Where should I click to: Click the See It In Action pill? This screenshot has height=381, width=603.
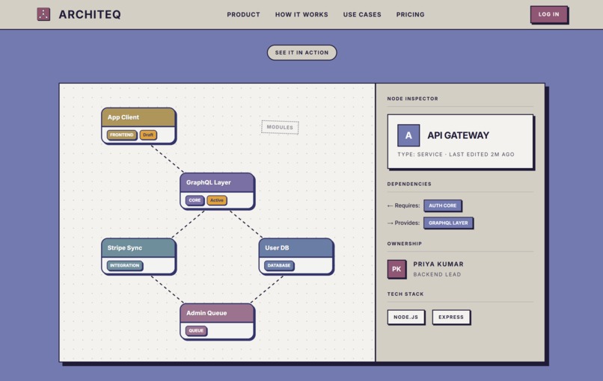[x=302, y=52]
